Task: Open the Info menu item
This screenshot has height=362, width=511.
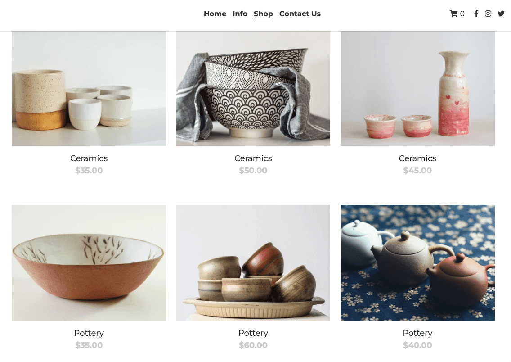Action: [x=240, y=14]
